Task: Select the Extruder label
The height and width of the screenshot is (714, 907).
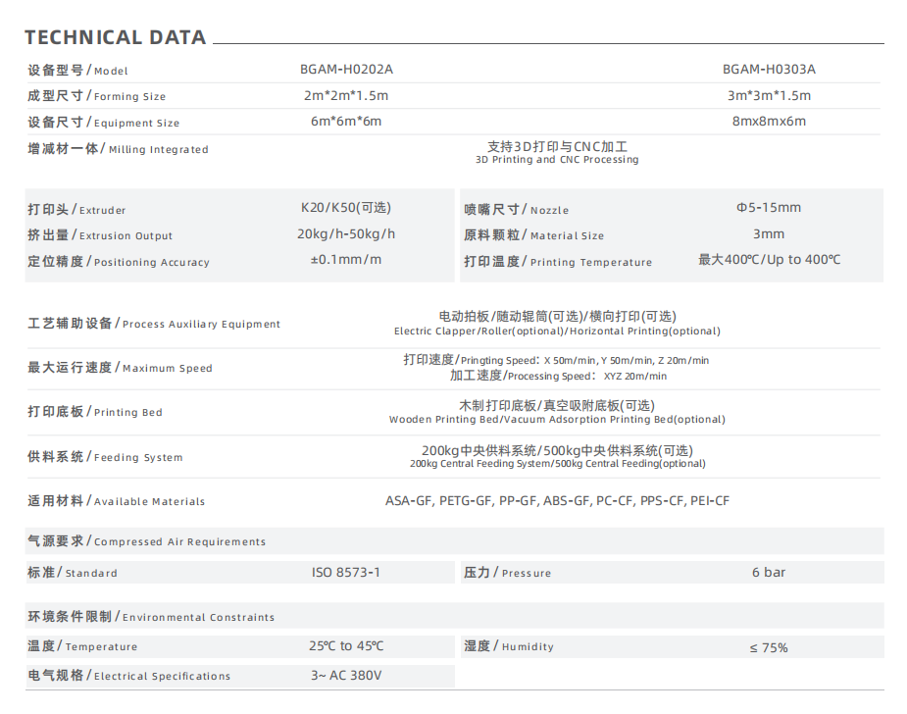Action: [x=76, y=210]
